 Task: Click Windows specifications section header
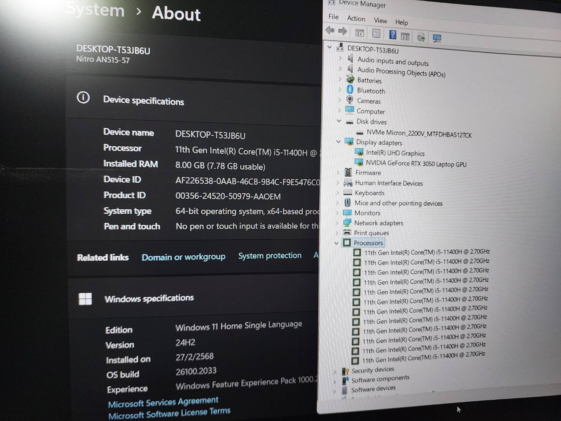[149, 298]
